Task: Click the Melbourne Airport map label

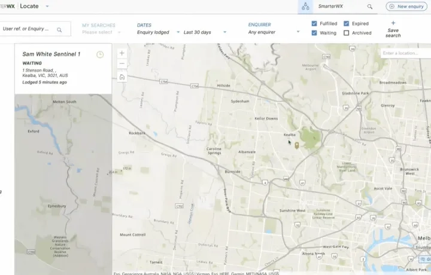Action: (310, 67)
